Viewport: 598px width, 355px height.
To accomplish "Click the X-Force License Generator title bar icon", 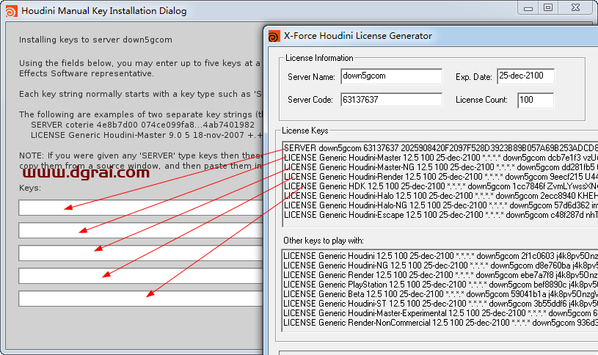I will click(x=274, y=36).
